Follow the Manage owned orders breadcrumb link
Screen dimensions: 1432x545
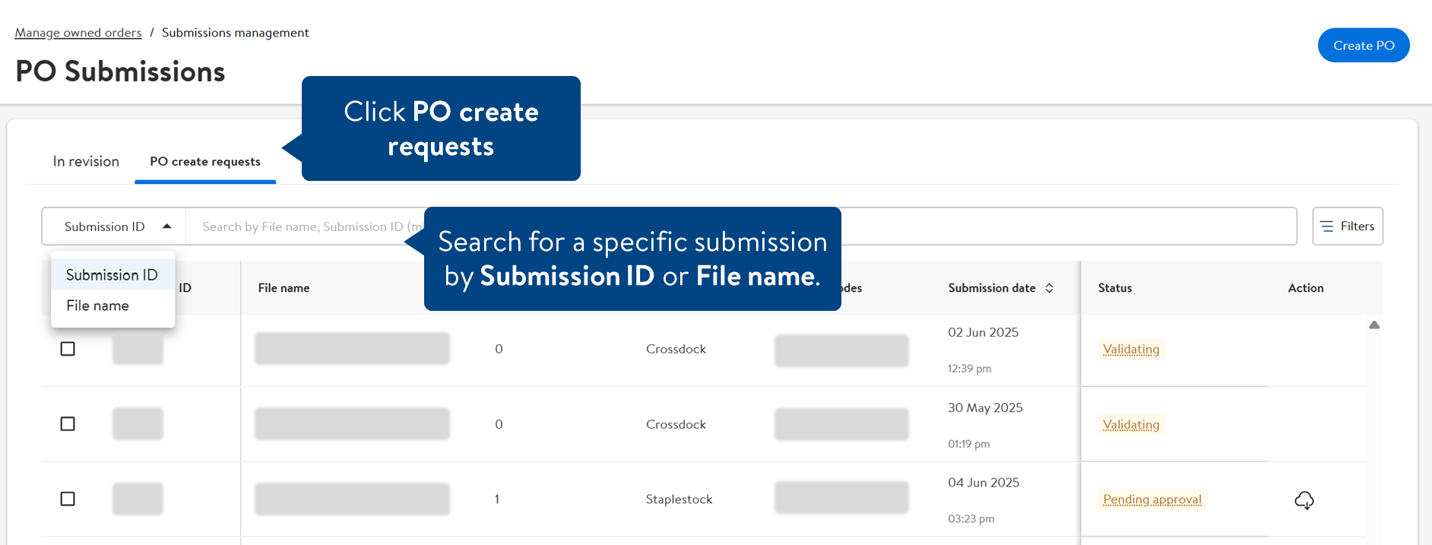78,33
